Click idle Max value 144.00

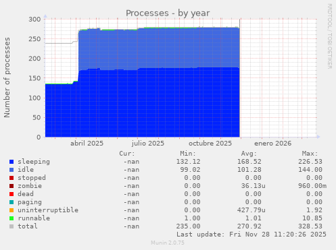(310, 170)
